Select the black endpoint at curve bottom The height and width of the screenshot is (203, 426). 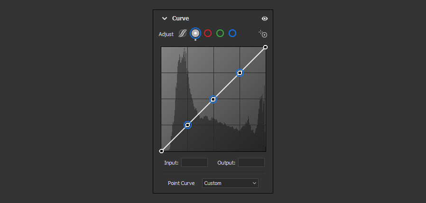tap(162, 151)
